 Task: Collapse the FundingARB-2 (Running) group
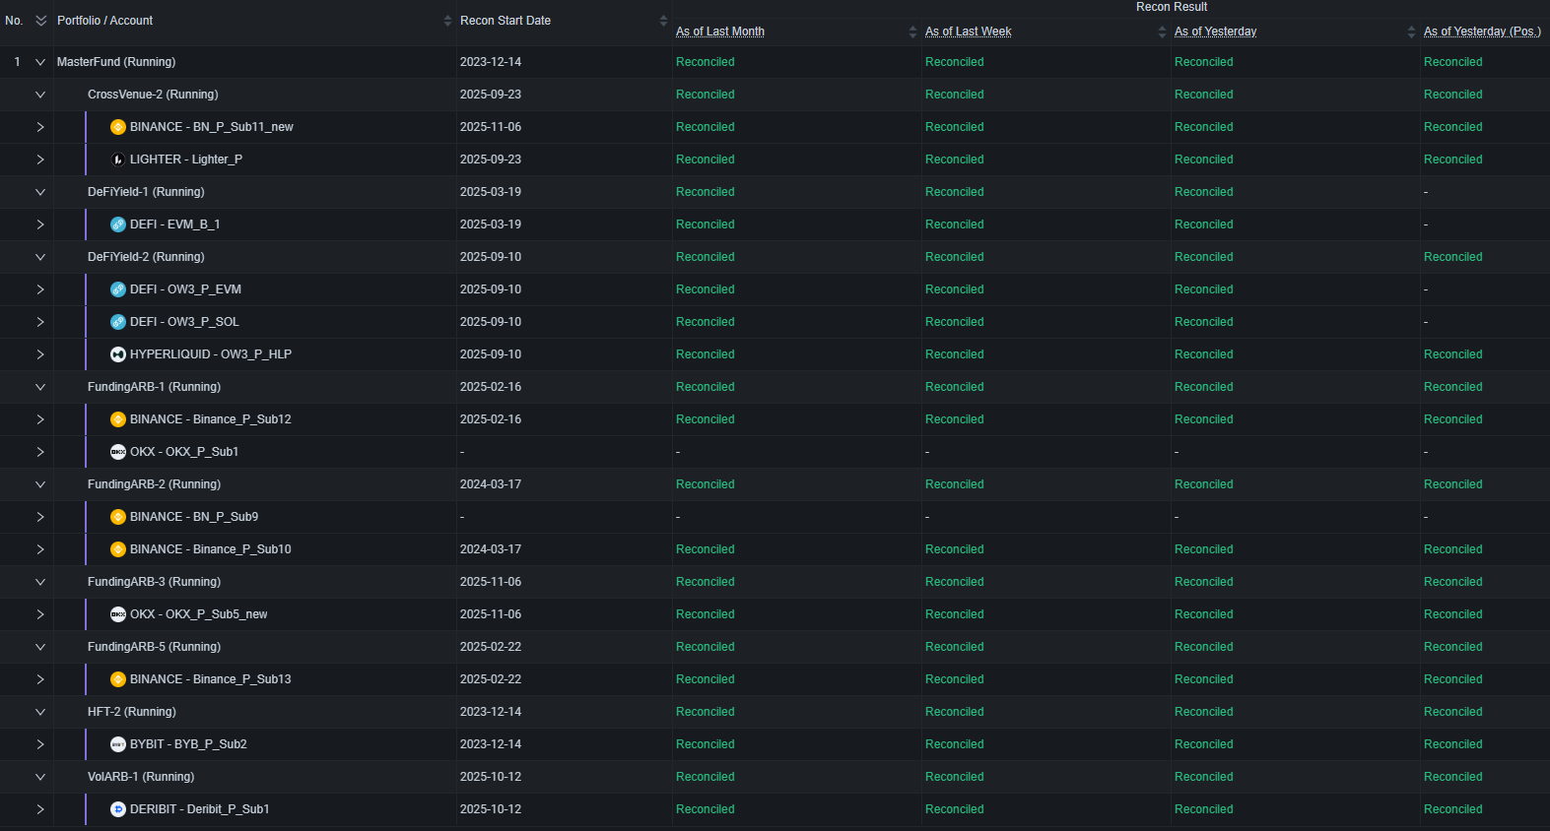click(40, 484)
